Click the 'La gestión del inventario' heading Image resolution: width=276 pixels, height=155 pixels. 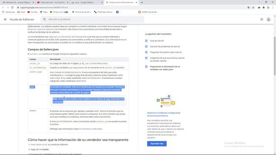(x=158, y=34)
